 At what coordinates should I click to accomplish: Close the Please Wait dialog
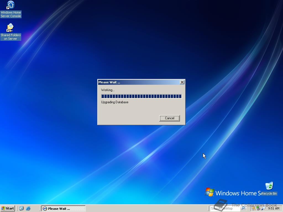[182, 82]
